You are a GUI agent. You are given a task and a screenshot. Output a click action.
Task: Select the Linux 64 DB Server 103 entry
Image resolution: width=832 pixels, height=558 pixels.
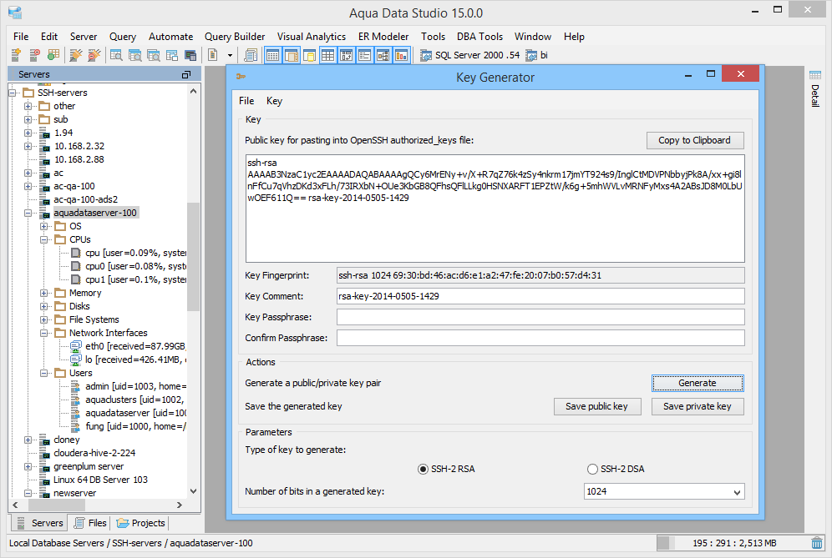[100, 480]
